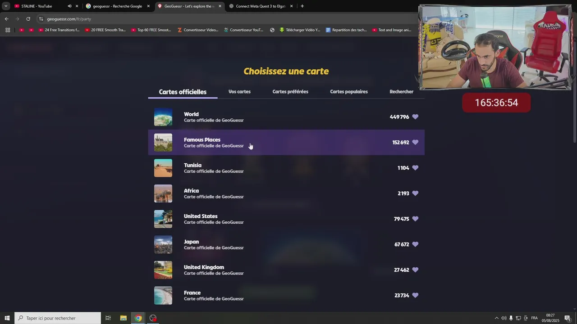
Task: Open the Cartes populaires tab
Action: (349, 92)
